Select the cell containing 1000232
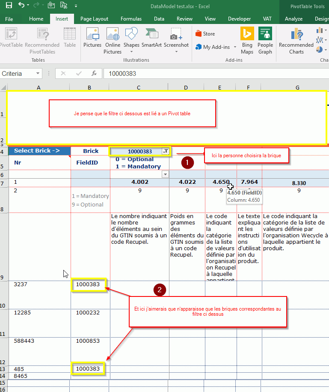 click(88, 313)
